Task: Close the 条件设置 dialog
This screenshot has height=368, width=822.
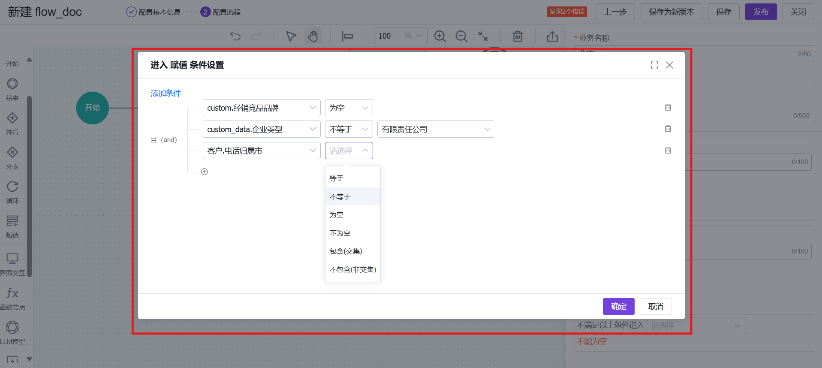Action: 669,65
